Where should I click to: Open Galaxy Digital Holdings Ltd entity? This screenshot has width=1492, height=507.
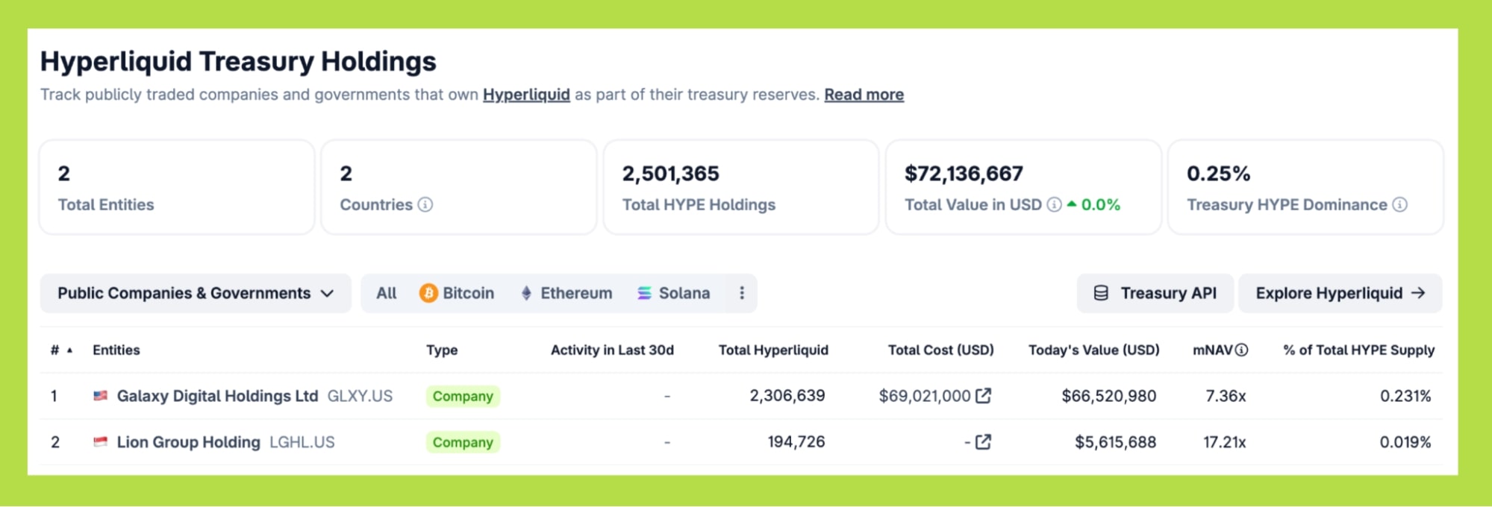tap(217, 396)
